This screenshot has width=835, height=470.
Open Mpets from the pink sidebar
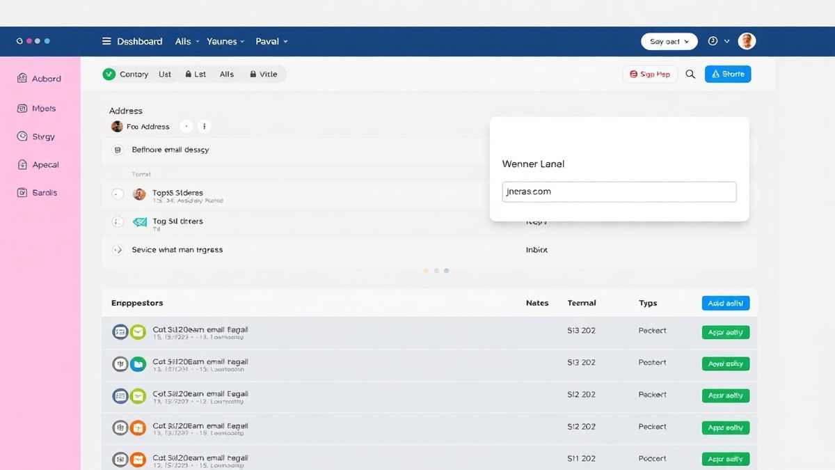pos(36,109)
